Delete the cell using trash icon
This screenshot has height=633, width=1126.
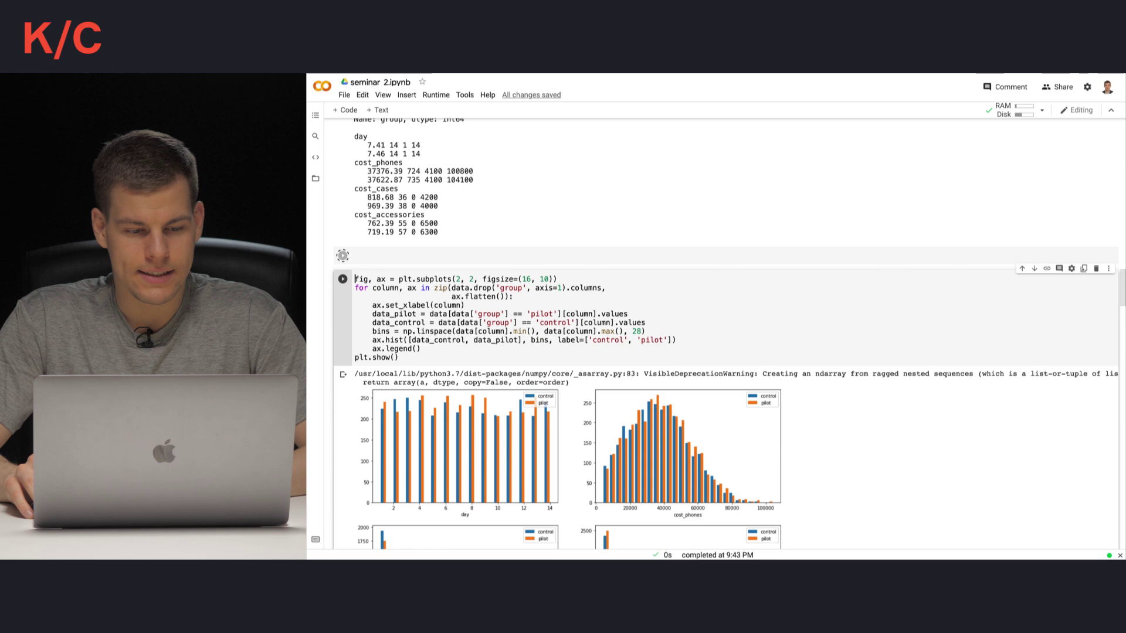(x=1096, y=268)
